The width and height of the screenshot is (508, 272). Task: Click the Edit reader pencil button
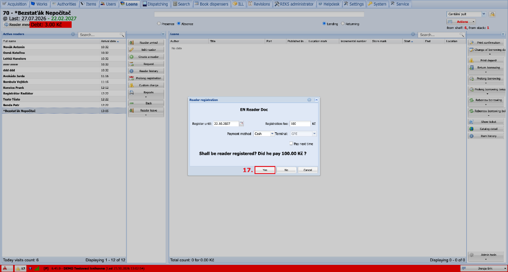point(146,50)
